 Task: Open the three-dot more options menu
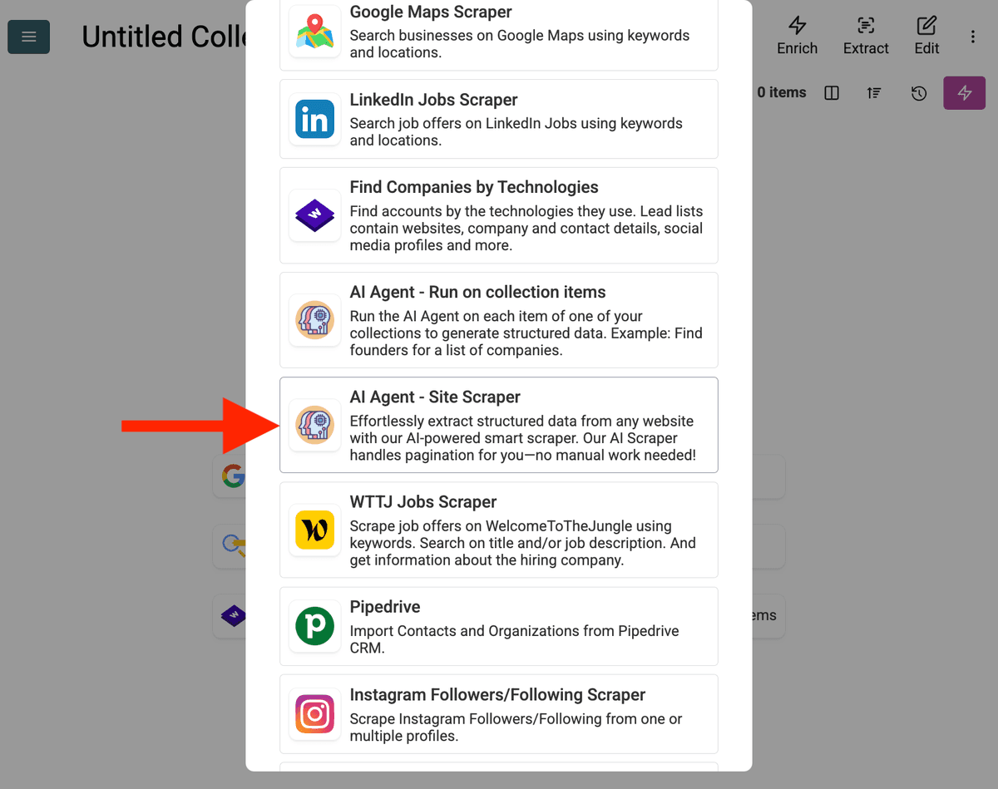pyautogui.click(x=973, y=37)
